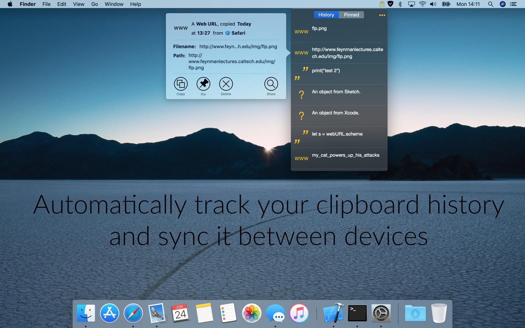Click the question mark icon for Sketch object
525x328 pixels.
[x=301, y=95]
